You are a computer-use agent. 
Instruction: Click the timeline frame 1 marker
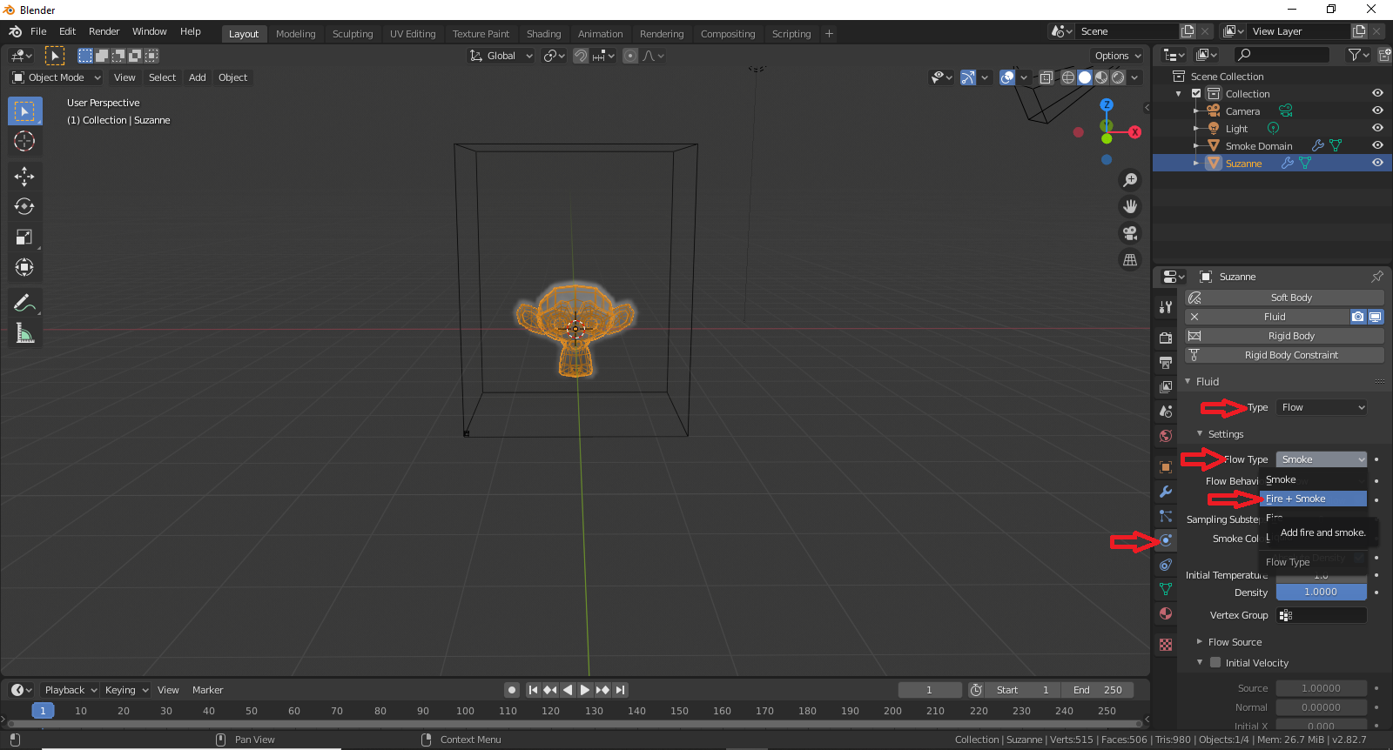point(43,711)
